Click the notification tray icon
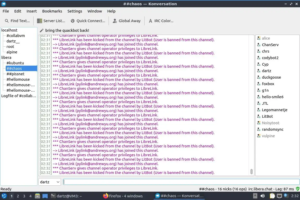The image size is (300, 200). (285, 195)
